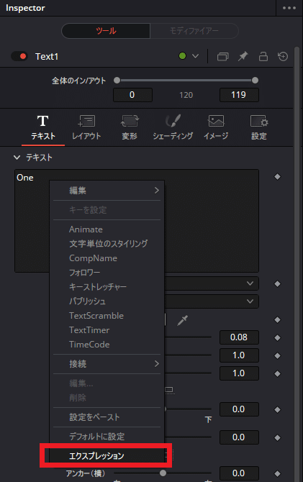Screen dimensions: 303x482
Task: Open the 編集 submenu at the menu top
Action: tap(107, 191)
